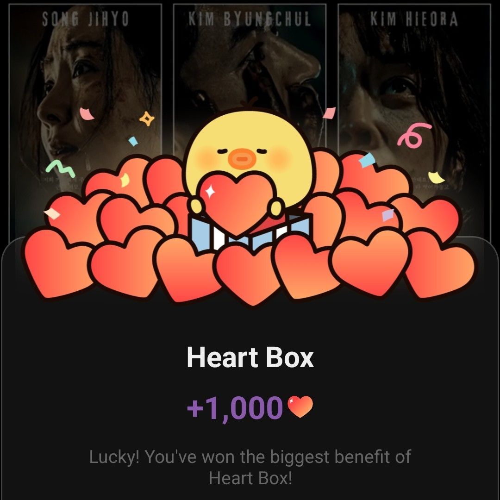Click the pink swirl confetti ribbon
The image size is (500, 500).
click(x=414, y=136)
